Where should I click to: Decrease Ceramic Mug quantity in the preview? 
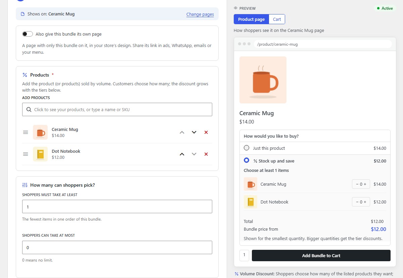(x=357, y=184)
